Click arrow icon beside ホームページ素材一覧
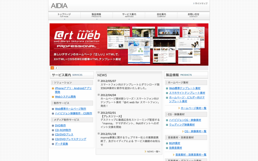The height and width of the screenshot is (161, 258). (x=179, y=108)
